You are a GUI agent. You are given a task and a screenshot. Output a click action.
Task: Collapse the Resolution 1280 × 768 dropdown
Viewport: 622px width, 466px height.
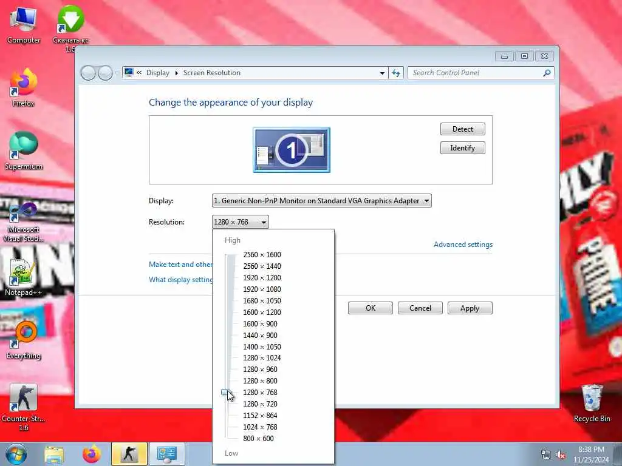click(241, 222)
